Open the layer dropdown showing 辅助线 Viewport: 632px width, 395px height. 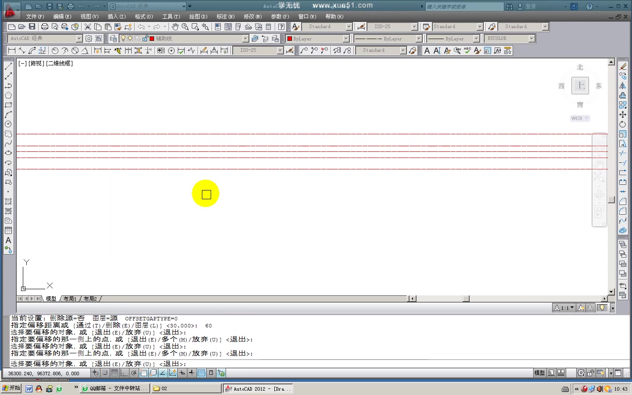pos(246,38)
